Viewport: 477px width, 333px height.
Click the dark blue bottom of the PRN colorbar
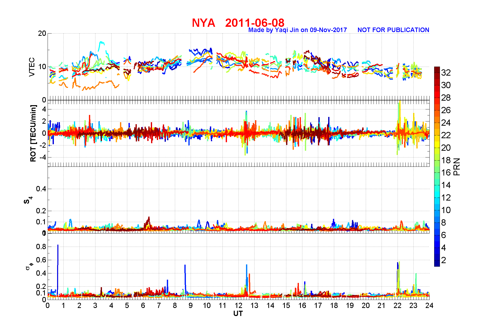[437, 263]
